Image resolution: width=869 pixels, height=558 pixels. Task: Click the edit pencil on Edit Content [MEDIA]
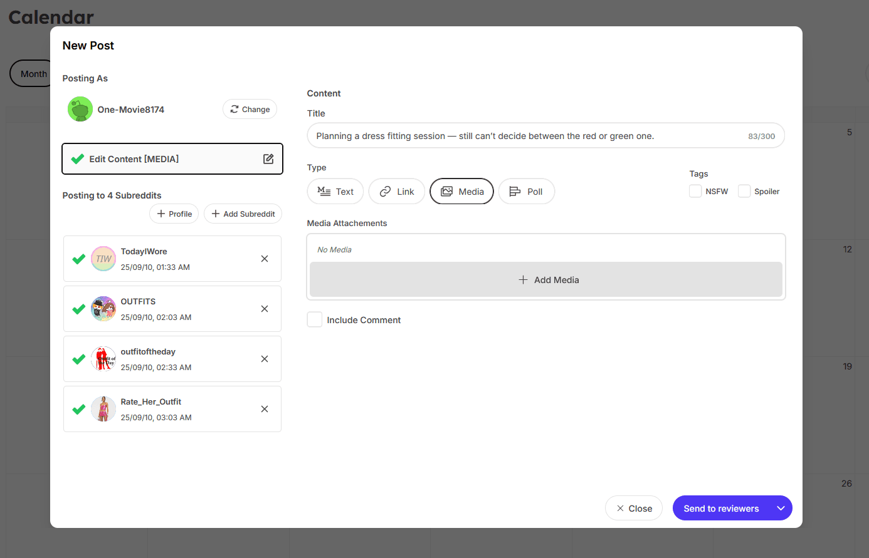coord(268,158)
